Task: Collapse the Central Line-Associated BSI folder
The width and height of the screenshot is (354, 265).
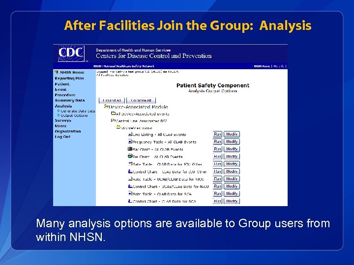Action: (x=114, y=121)
